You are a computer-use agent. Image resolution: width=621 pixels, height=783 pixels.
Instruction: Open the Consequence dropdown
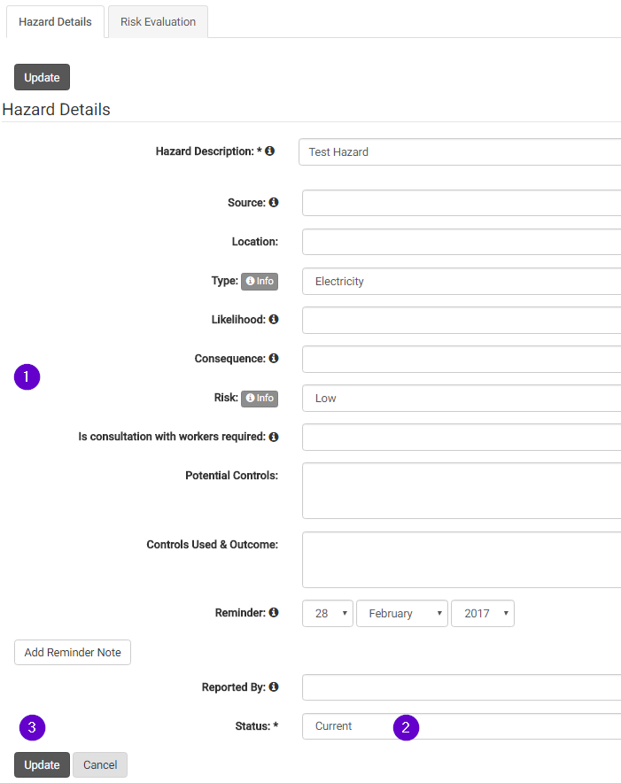tap(462, 359)
